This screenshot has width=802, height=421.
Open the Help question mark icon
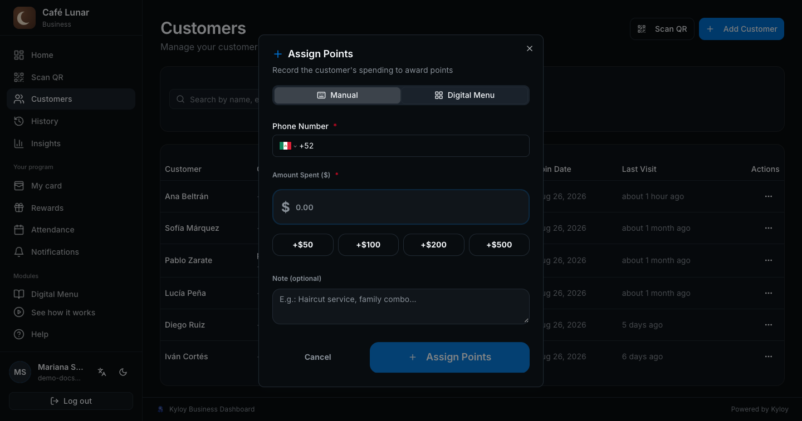19,334
